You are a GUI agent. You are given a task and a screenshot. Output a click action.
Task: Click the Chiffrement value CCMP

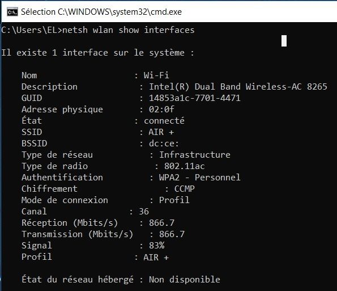tap(185, 189)
